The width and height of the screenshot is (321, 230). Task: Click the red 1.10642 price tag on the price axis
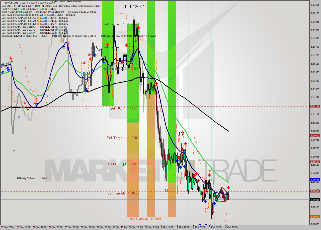[x=315, y=162]
